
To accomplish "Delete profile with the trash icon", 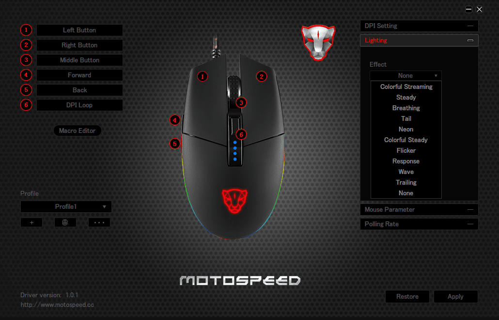I will click(x=65, y=222).
